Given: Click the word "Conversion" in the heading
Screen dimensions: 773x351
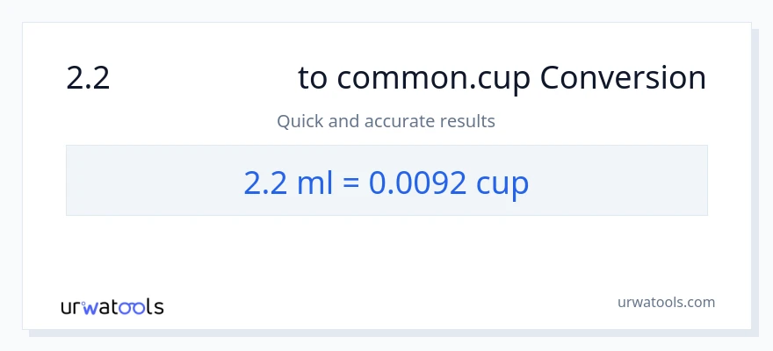Looking at the screenshot, I should click(623, 79).
